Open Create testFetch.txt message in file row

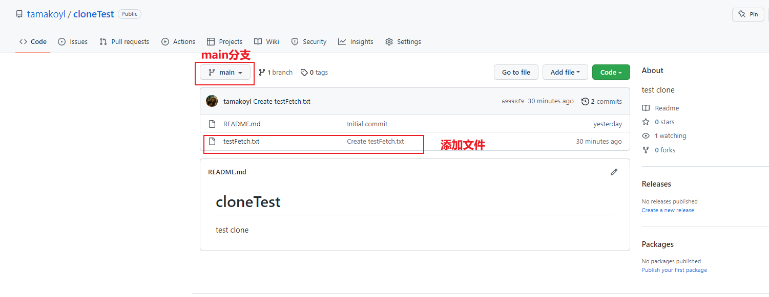(x=376, y=142)
